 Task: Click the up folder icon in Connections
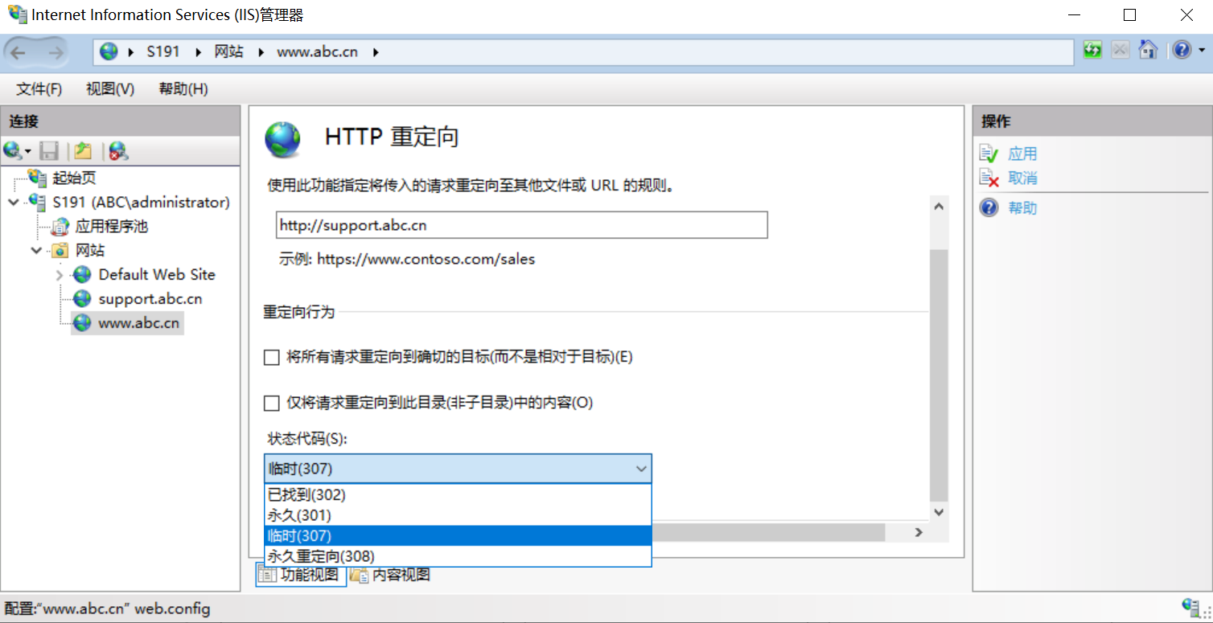click(83, 150)
